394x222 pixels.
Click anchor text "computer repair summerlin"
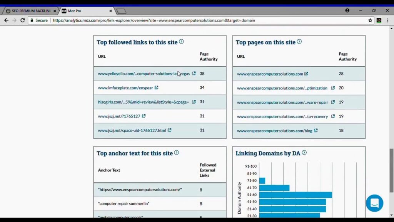pyautogui.click(x=124, y=203)
